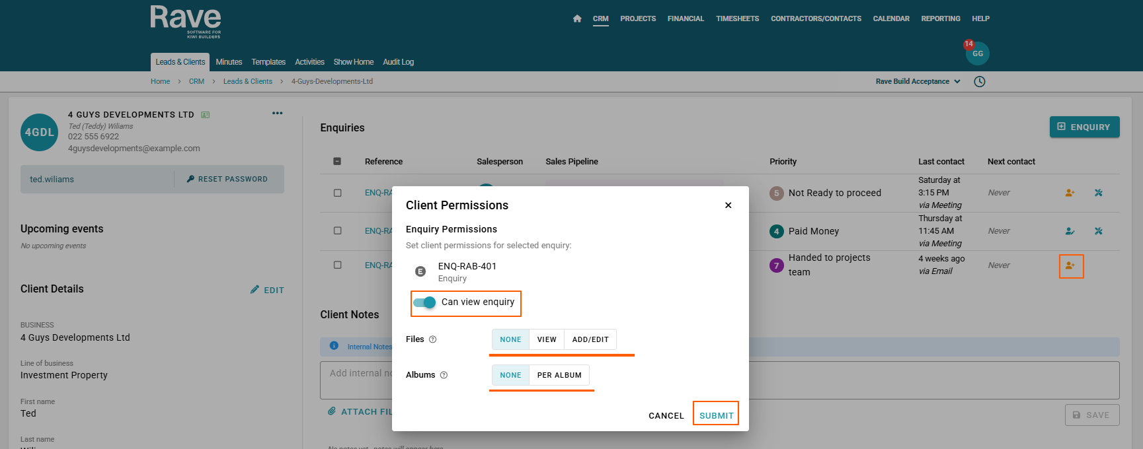
Task: Click tools icon in Not Ready to proceed row
Action: 1099,193
